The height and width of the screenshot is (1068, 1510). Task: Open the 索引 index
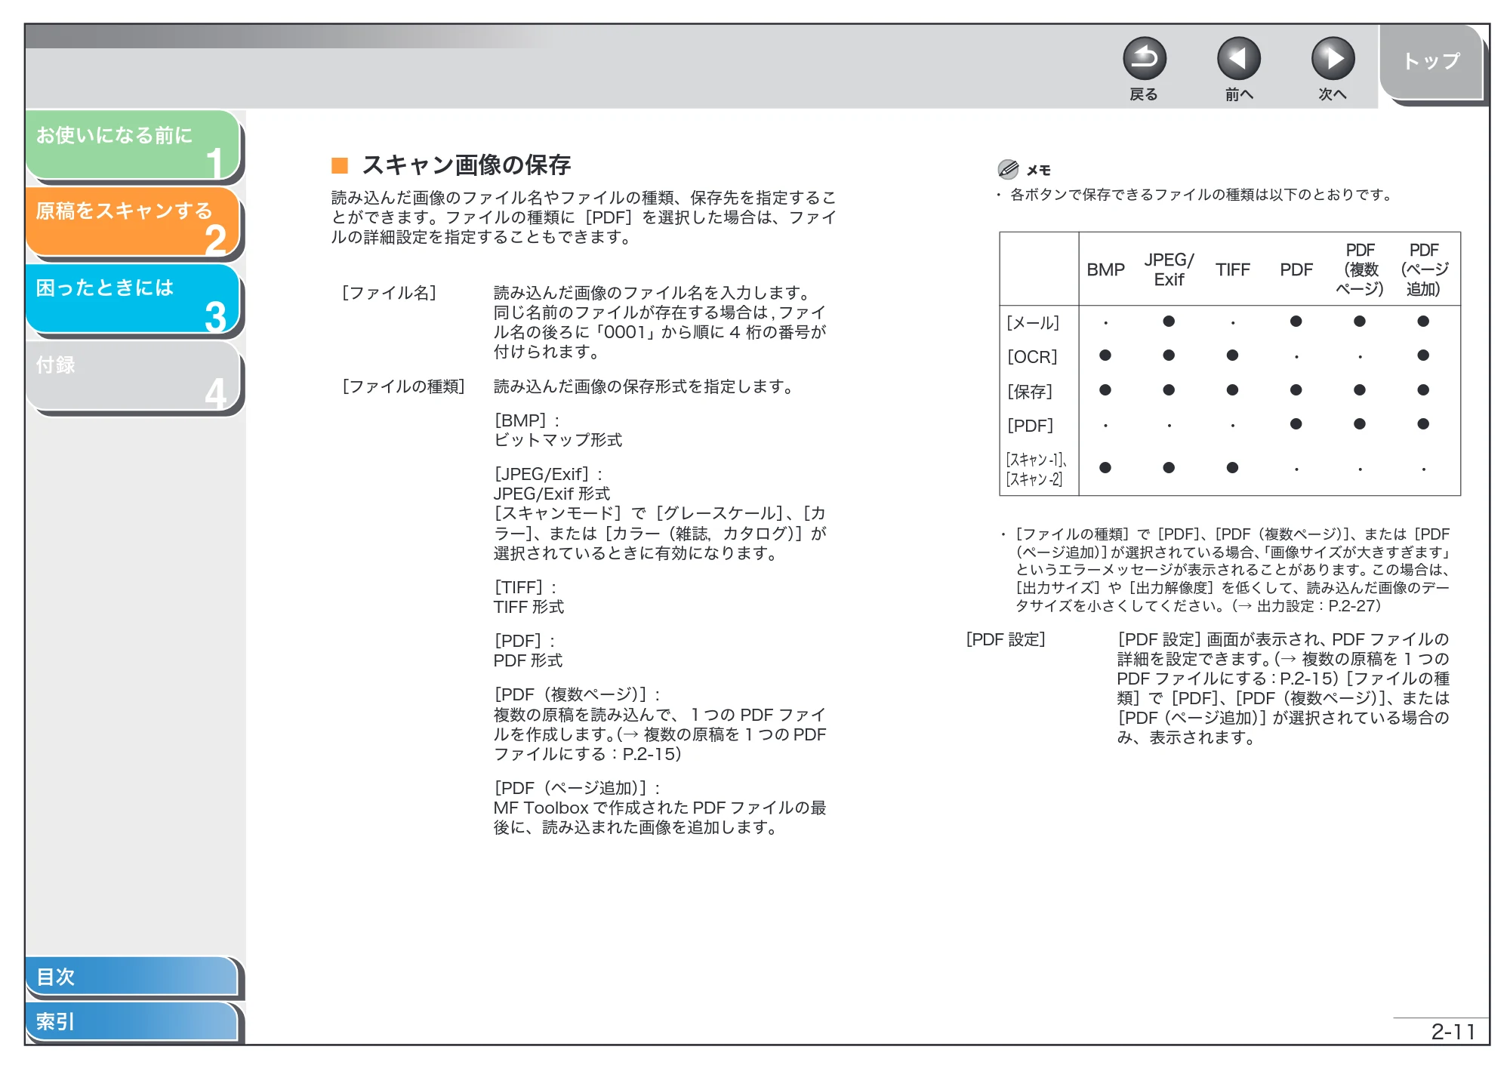132,1021
